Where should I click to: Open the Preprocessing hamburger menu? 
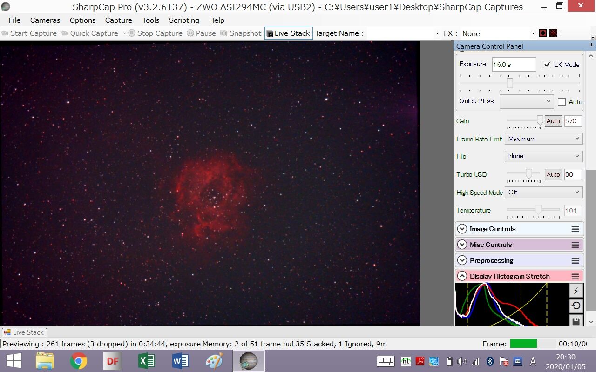point(576,261)
